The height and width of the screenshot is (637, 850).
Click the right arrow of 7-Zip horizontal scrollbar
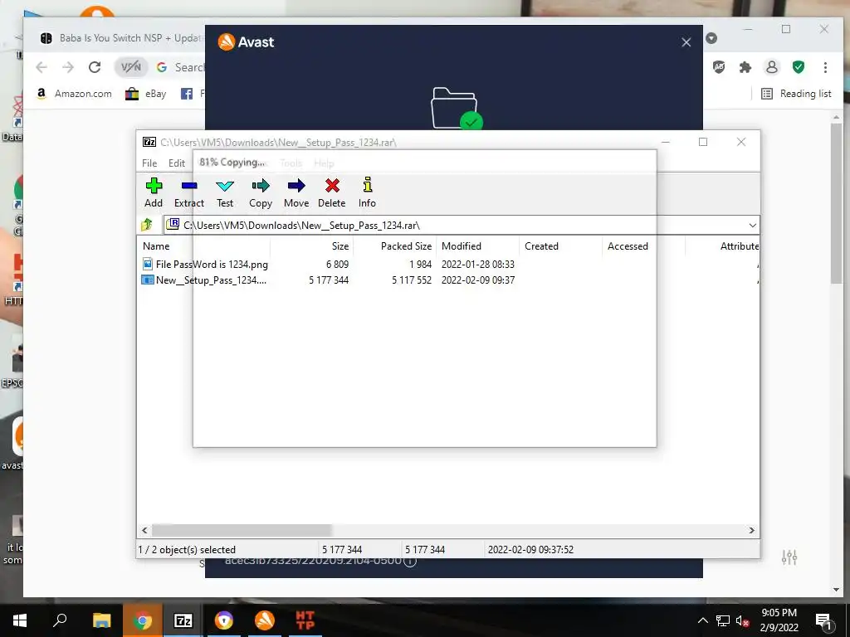pyautogui.click(x=751, y=530)
